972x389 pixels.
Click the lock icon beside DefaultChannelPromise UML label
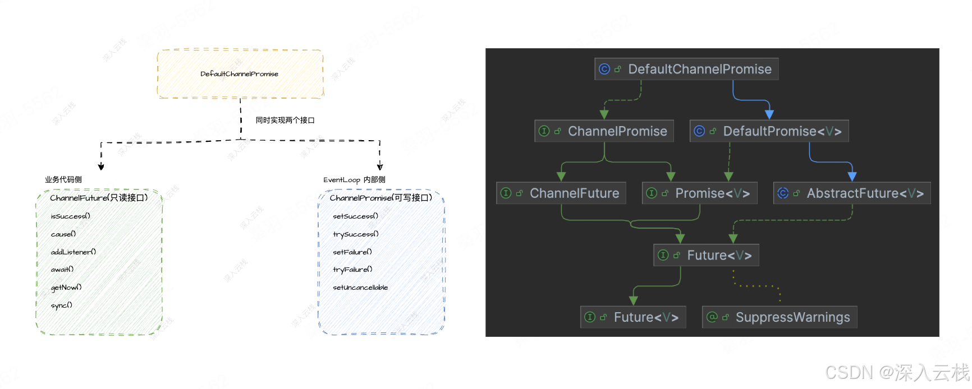coord(618,70)
